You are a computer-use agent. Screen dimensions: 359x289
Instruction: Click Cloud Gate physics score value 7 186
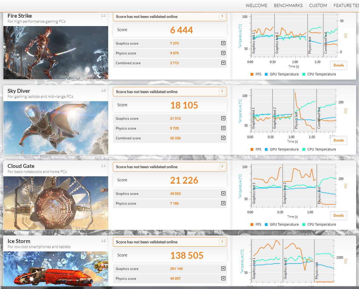tap(174, 204)
